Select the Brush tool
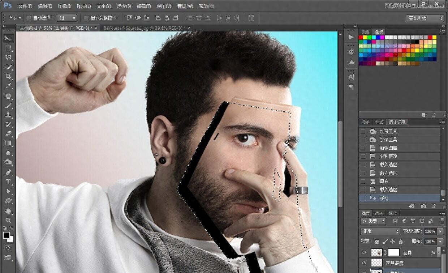This screenshot has width=448, height=273. 8,106
